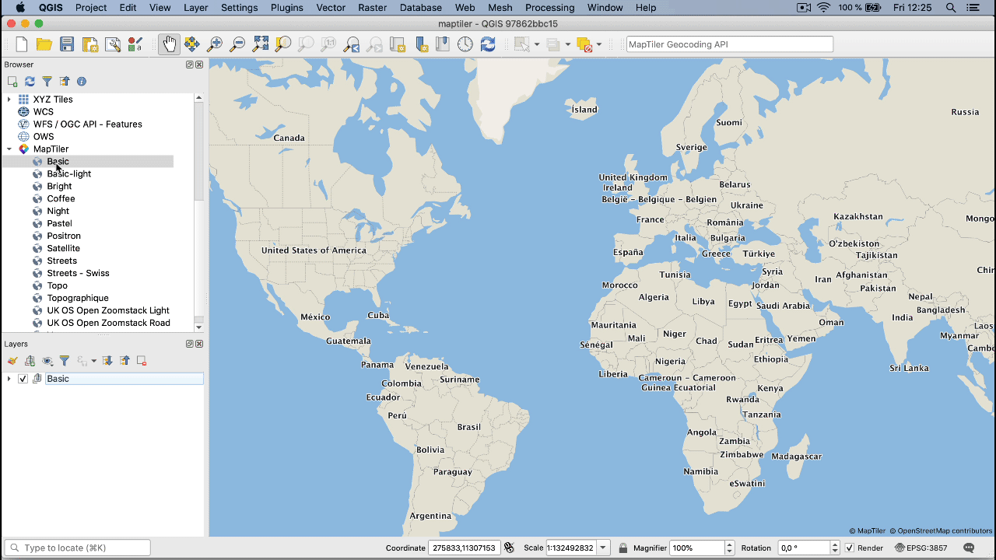
Task: Click the Type to locate search box
Action: [x=77, y=548]
